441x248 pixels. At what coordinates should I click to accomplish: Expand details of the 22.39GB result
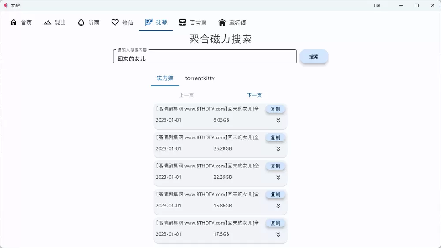(278, 177)
